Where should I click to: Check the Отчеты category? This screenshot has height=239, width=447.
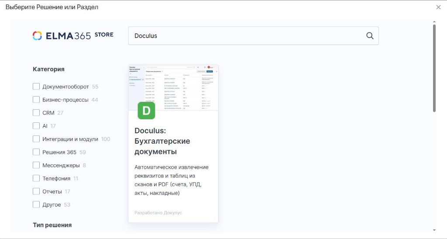pos(36,191)
